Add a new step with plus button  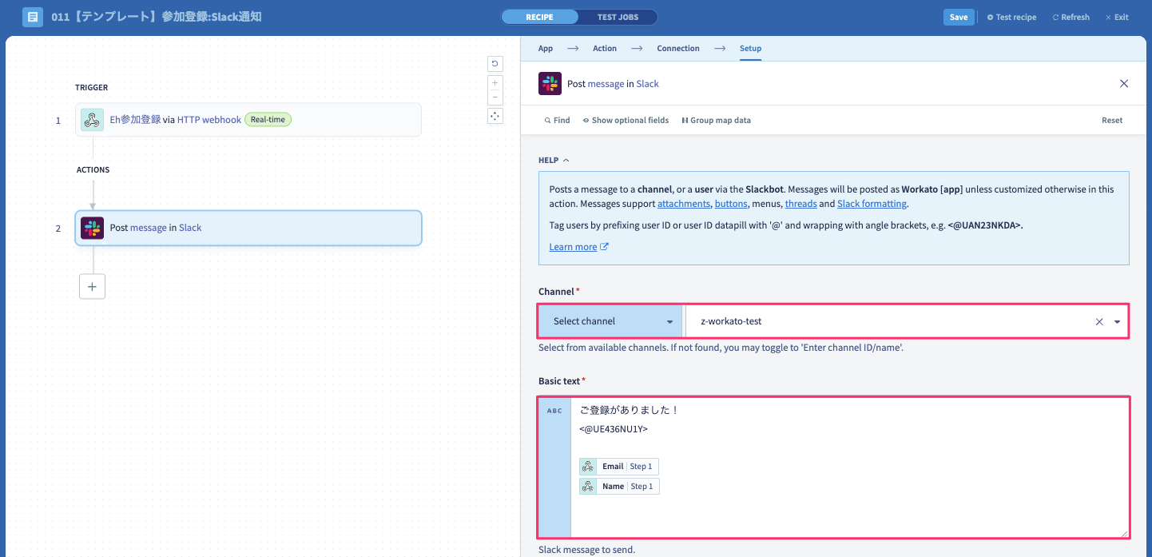92,286
